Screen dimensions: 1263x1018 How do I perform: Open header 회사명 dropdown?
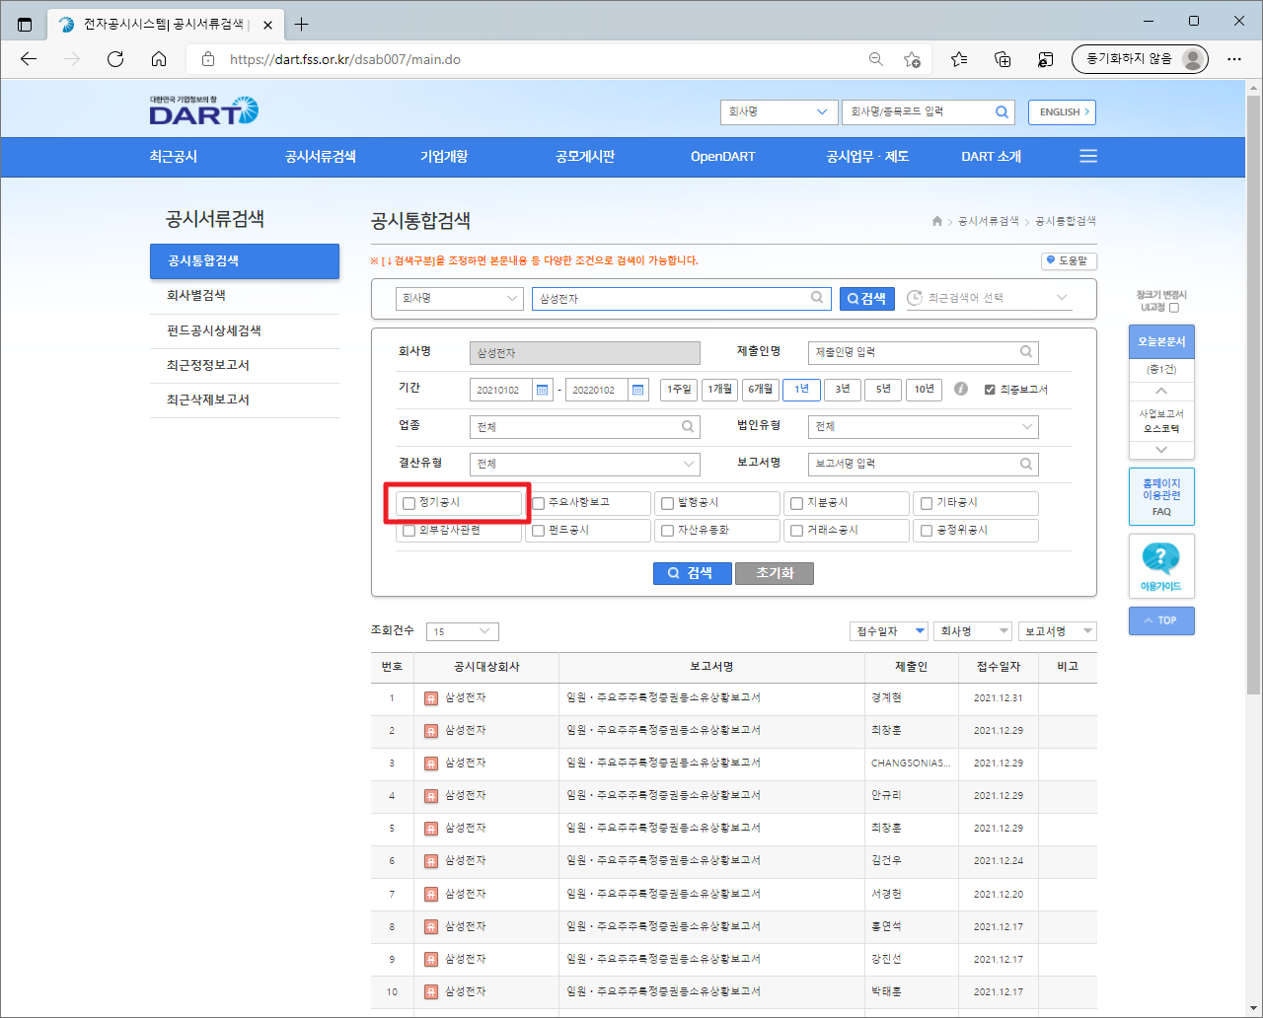779,112
